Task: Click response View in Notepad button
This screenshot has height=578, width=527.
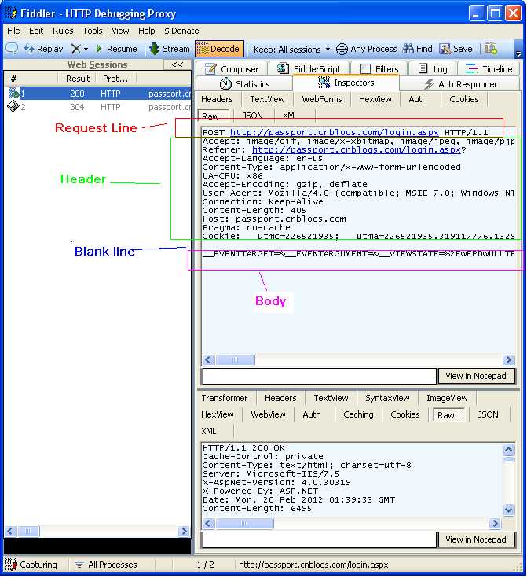Action: pos(476,540)
